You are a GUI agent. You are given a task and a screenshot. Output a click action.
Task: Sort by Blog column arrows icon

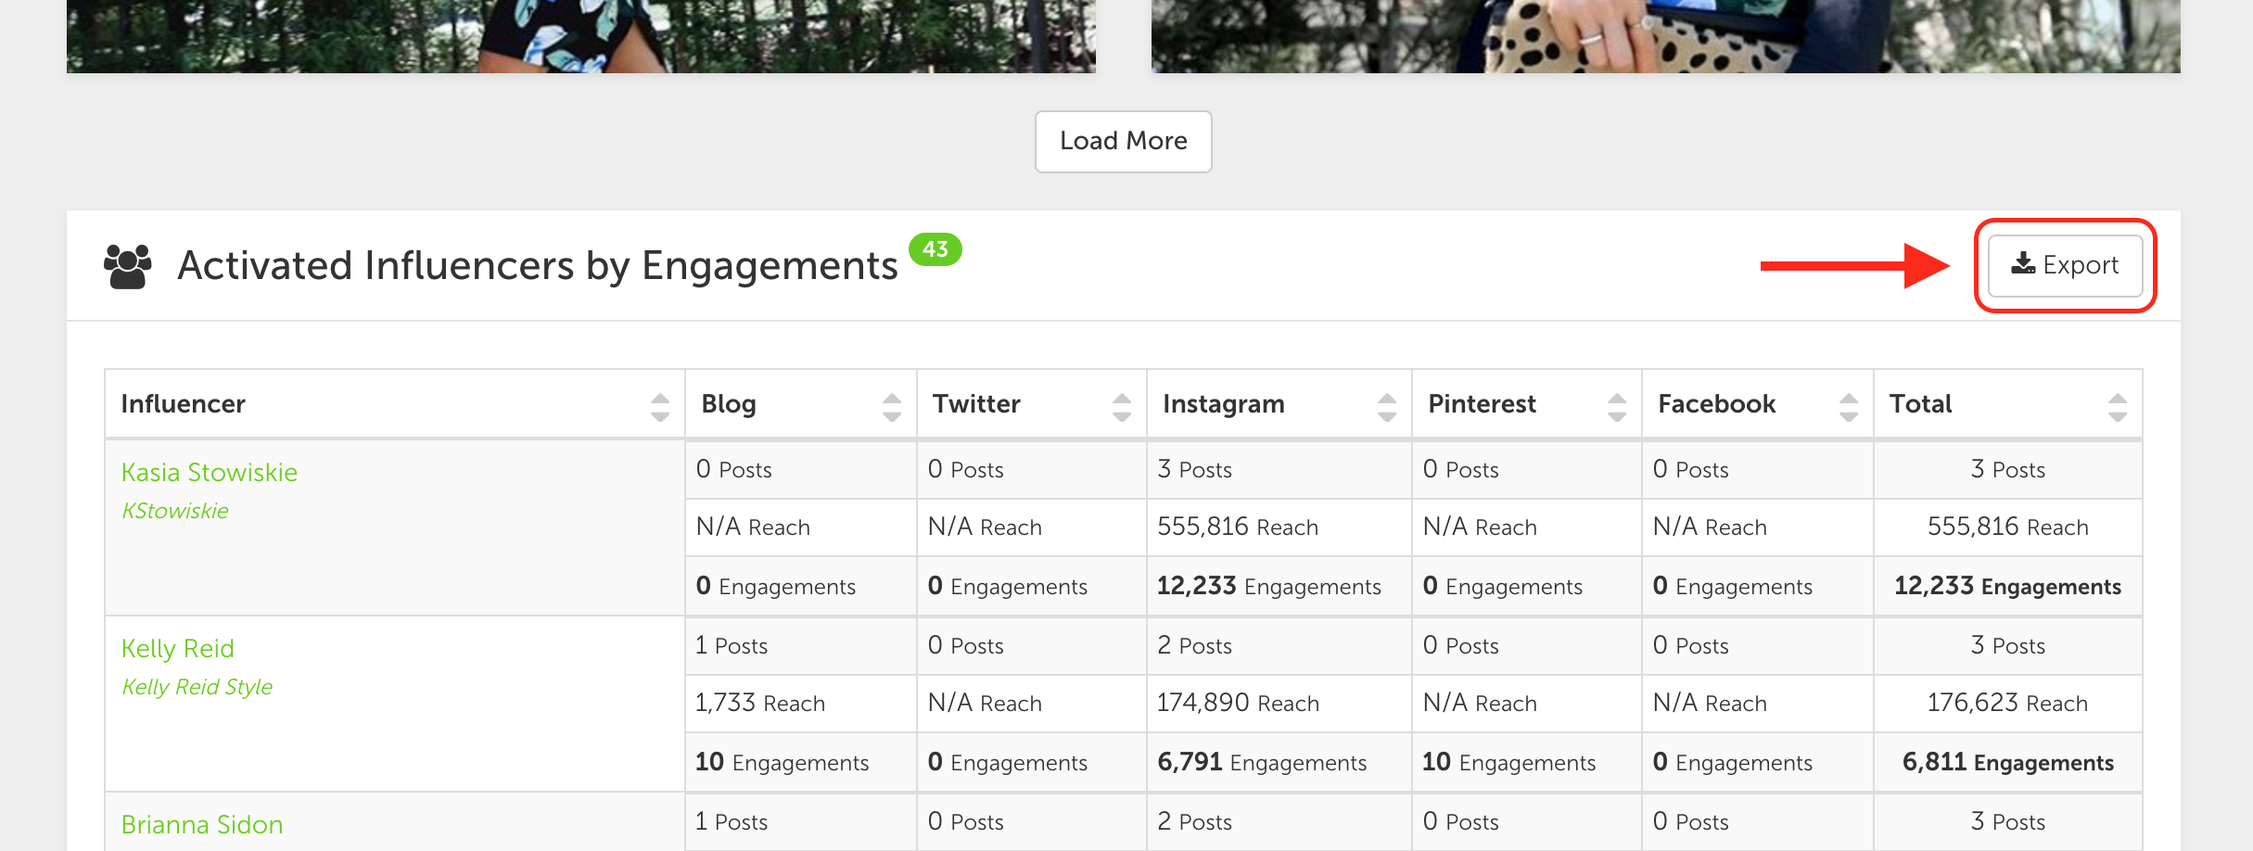tap(892, 406)
